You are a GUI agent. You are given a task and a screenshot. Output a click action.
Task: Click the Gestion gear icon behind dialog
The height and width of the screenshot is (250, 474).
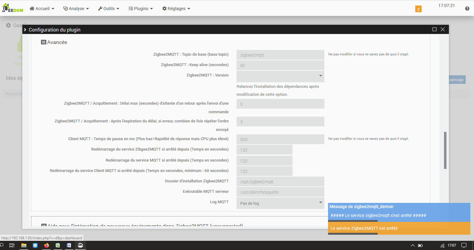pyautogui.click(x=9, y=25)
